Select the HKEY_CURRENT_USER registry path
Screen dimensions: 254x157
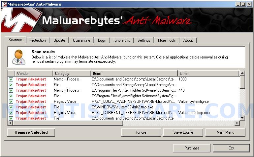tap(133, 113)
